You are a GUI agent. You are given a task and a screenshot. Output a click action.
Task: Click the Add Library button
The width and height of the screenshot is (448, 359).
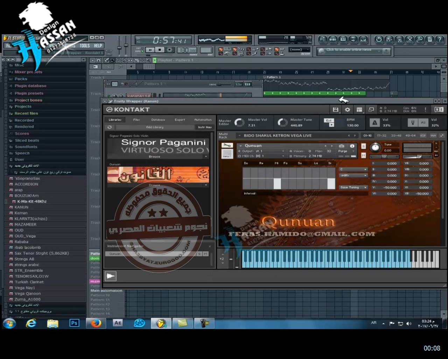(x=154, y=127)
